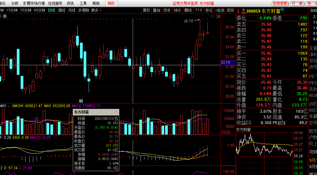The height and width of the screenshot is (175, 317).
Task: Open the 工具 menu
Action: 83,3
